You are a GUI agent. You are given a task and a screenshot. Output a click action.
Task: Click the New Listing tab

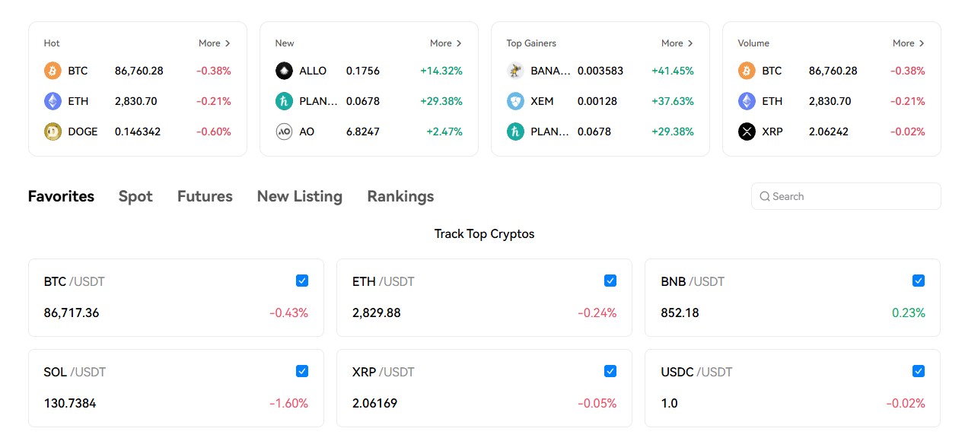tap(300, 196)
